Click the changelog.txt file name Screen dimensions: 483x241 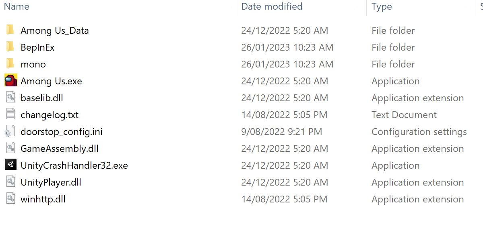(50, 115)
